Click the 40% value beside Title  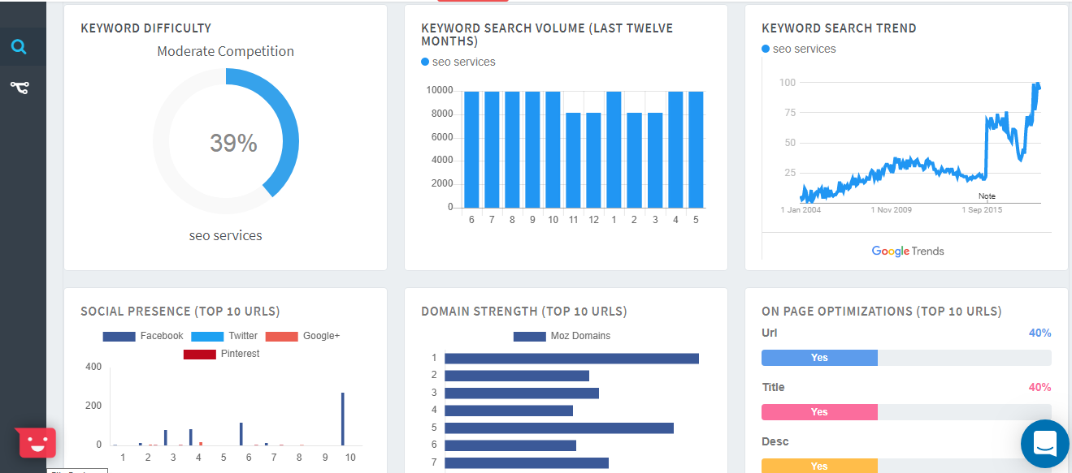pos(1040,388)
